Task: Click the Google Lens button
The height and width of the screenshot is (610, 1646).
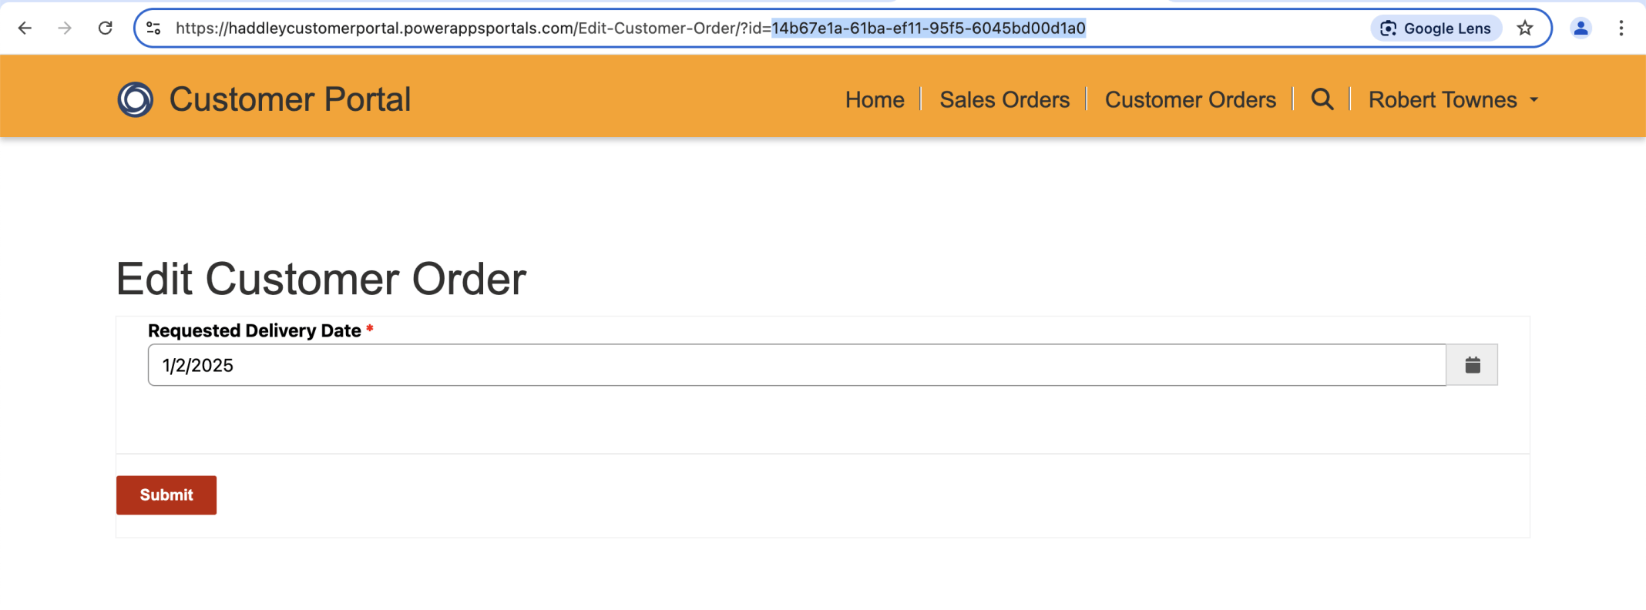Action: coord(1436,28)
